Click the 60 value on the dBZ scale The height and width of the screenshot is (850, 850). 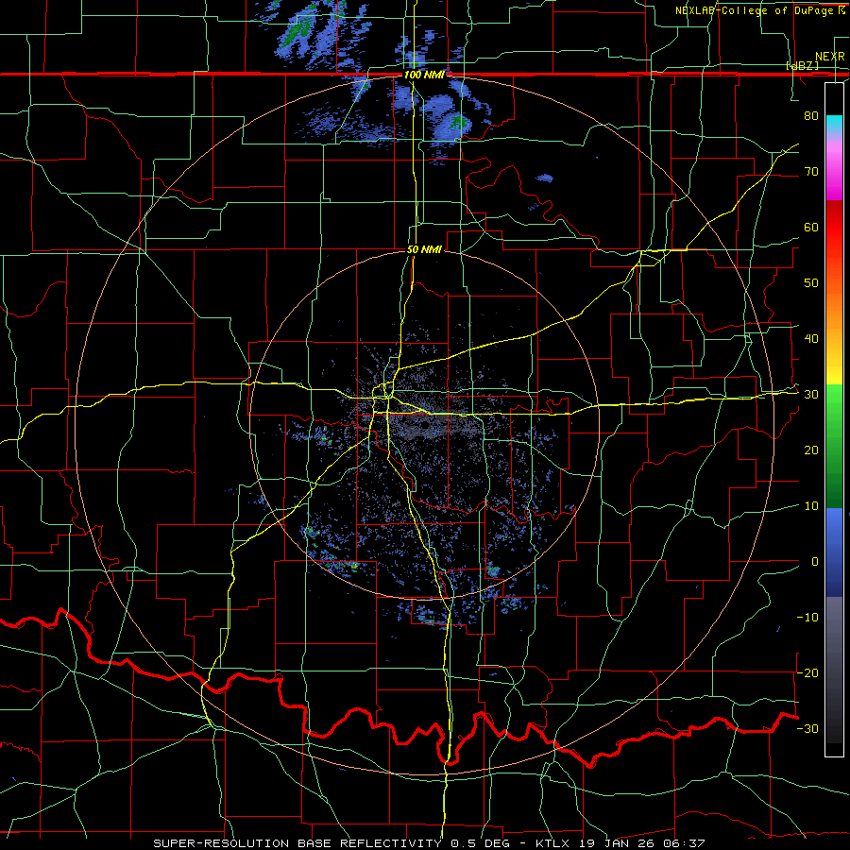coord(811,228)
